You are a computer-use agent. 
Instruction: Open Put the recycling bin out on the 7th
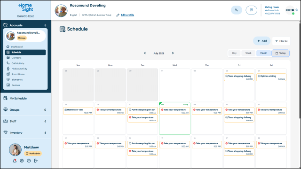pos(143,111)
